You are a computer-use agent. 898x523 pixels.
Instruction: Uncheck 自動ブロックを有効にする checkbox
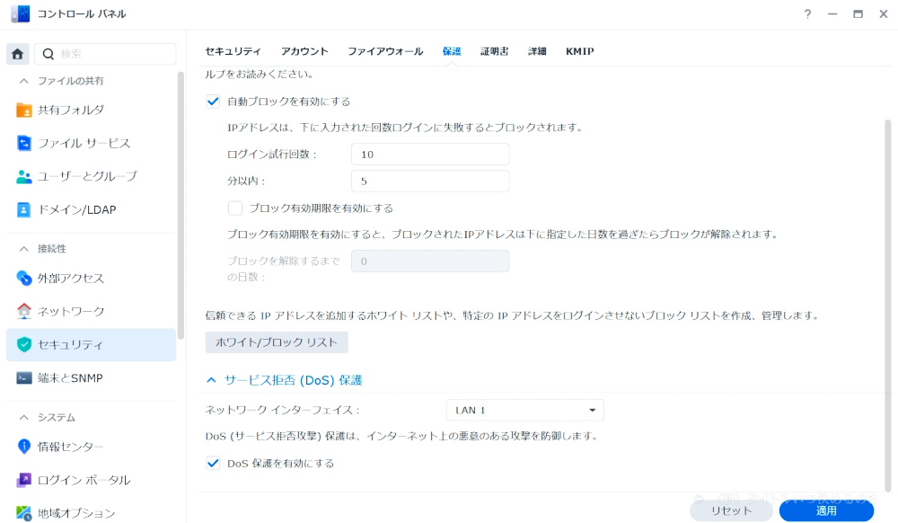click(213, 102)
